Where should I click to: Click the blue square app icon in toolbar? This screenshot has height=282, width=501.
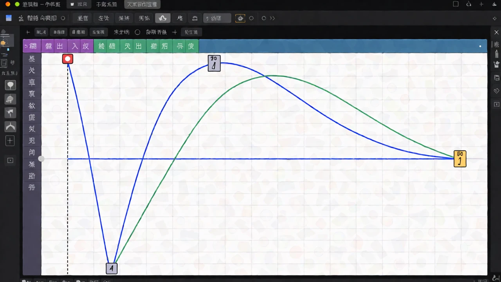click(9, 18)
